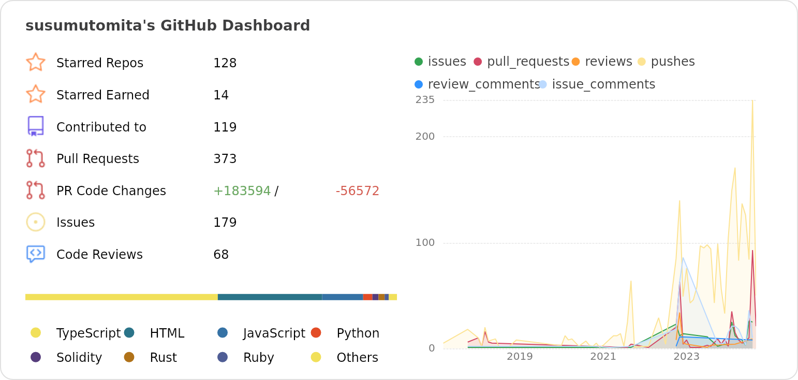Viewport: 798px width, 380px height.
Task: Click the Contributed to value 119
Action: 225,127
